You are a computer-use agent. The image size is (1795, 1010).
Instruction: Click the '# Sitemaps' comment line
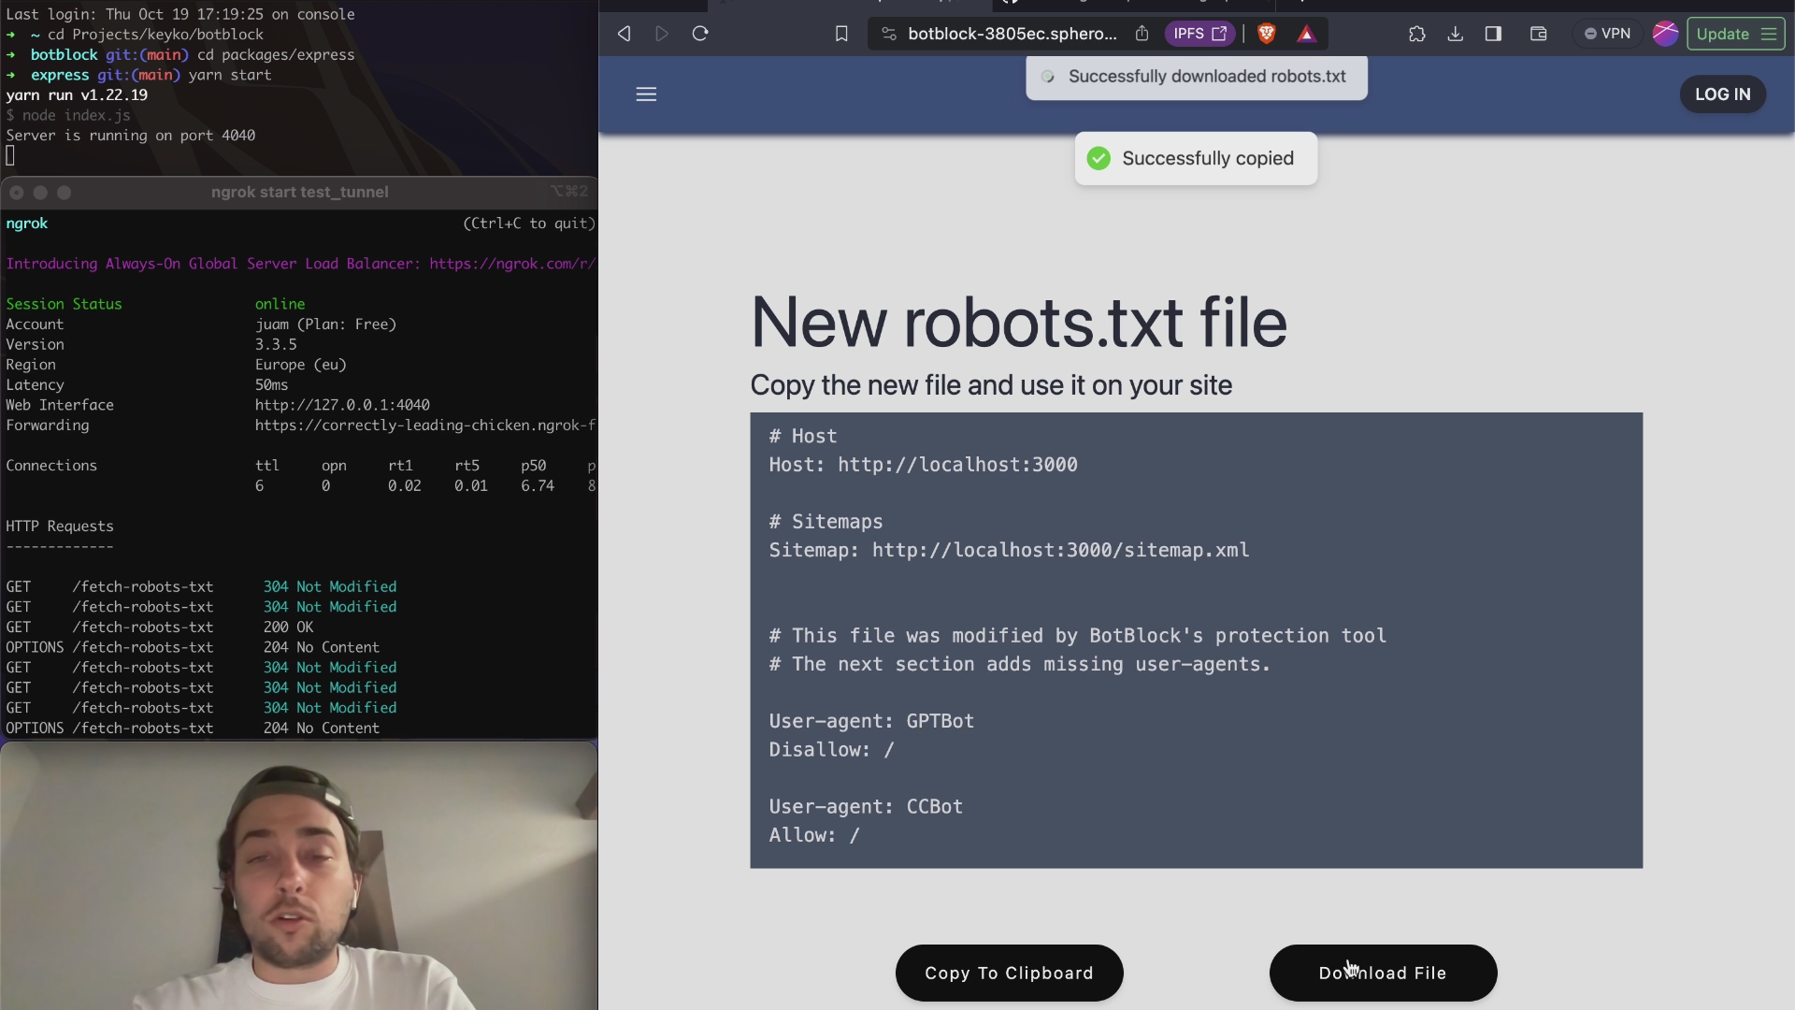pyautogui.click(x=826, y=522)
